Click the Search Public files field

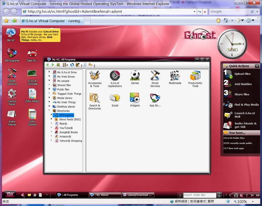(x=199, y=195)
